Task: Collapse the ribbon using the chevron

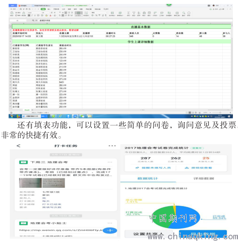Action: coord(230,9)
